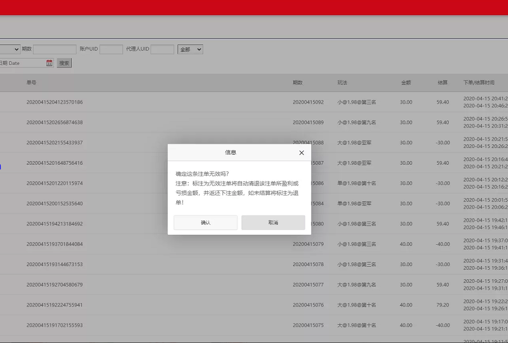Click period cell 20200415076
508x343 pixels.
[308, 305]
